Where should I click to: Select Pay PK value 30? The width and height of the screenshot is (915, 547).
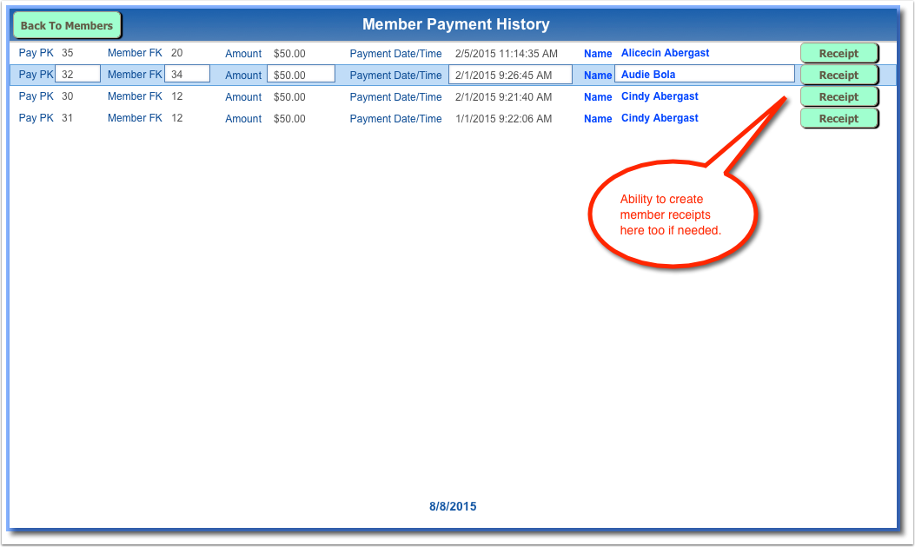coord(68,96)
